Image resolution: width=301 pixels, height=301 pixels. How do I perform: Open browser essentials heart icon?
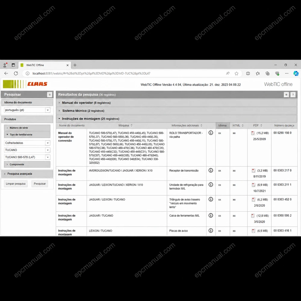point(277,73)
